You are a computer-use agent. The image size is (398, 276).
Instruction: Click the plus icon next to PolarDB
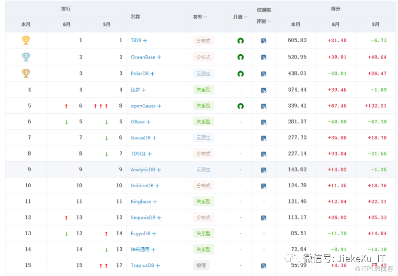click(x=152, y=74)
